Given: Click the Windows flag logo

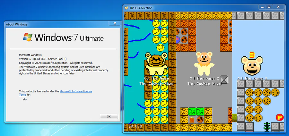Looking at the screenshot, I should pos(28,37).
